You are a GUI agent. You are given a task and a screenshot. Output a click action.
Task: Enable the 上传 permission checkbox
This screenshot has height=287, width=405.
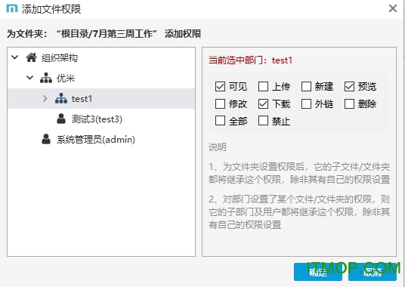pos(263,86)
